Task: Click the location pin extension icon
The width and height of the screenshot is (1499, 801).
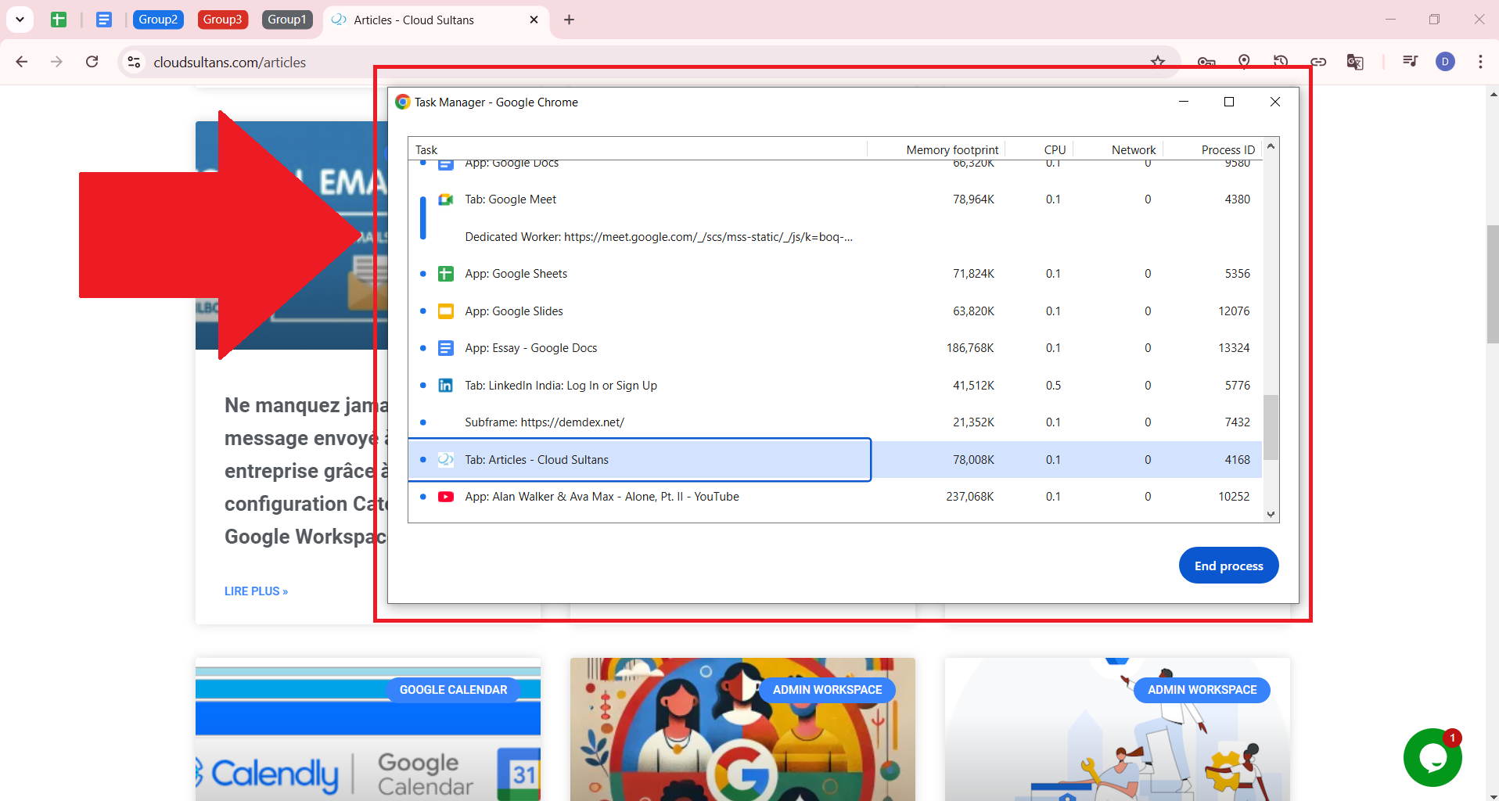Action: point(1244,62)
